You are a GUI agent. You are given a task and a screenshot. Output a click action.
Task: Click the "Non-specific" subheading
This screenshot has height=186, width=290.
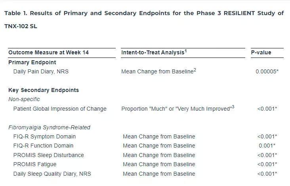coord(24,99)
